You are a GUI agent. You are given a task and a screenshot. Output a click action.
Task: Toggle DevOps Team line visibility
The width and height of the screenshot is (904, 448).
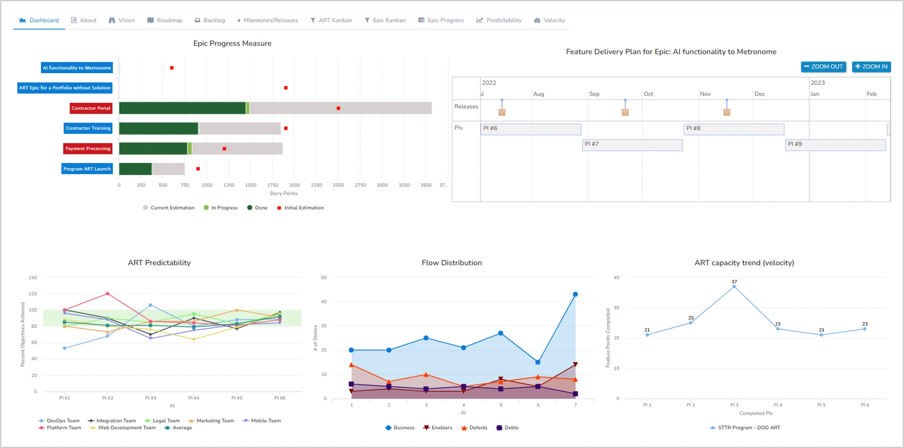point(59,421)
